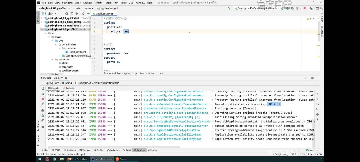The height and width of the screenshot is (162, 360).
Task: Click the exit/logout icon in Services sidebar
Action: click(x=43, y=121)
